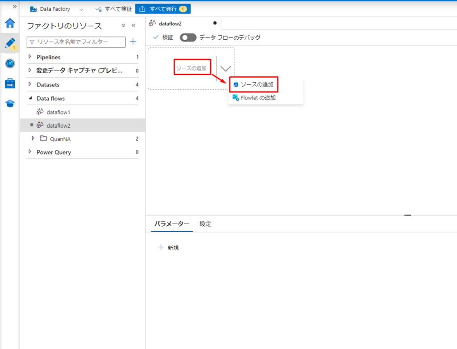457x349 pixels.
Task: Open the Learning Center graduation cap icon
Action: 10,103
